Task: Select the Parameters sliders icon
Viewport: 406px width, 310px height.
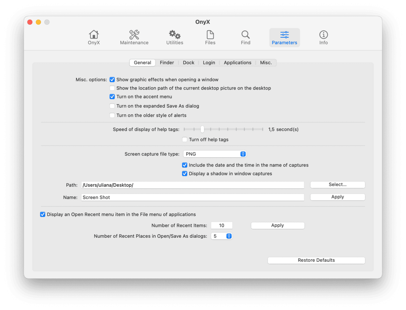Action: 284,35
